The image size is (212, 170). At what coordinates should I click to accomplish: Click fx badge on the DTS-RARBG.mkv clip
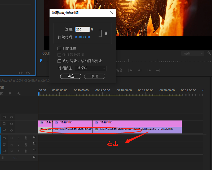click(x=97, y=129)
